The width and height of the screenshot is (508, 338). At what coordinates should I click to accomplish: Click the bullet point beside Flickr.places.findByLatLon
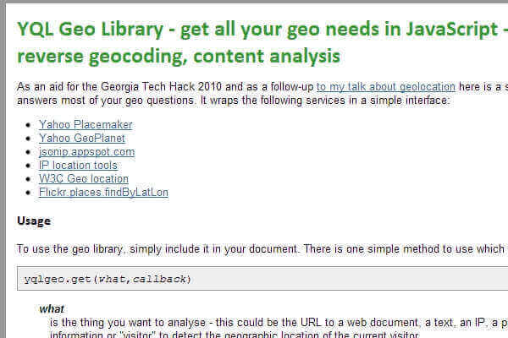tap(30, 193)
